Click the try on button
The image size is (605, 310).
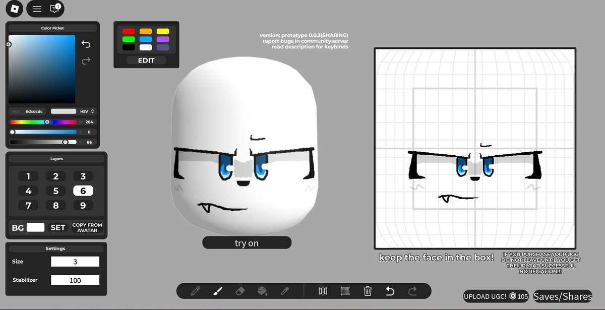(247, 243)
